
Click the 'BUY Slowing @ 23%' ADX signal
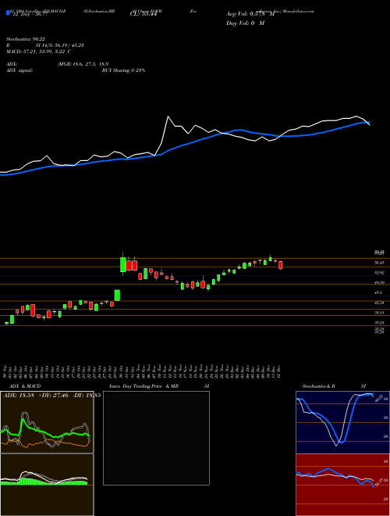(123, 70)
